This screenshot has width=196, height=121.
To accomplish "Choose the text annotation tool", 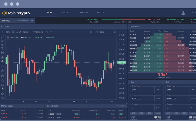I will (2, 49).
